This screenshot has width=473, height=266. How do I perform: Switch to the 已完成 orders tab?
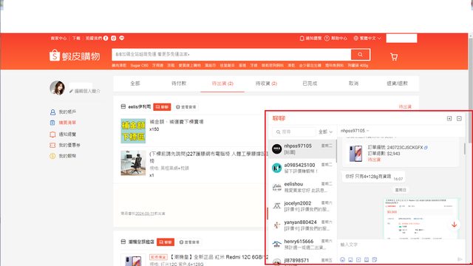pyautogui.click(x=310, y=83)
